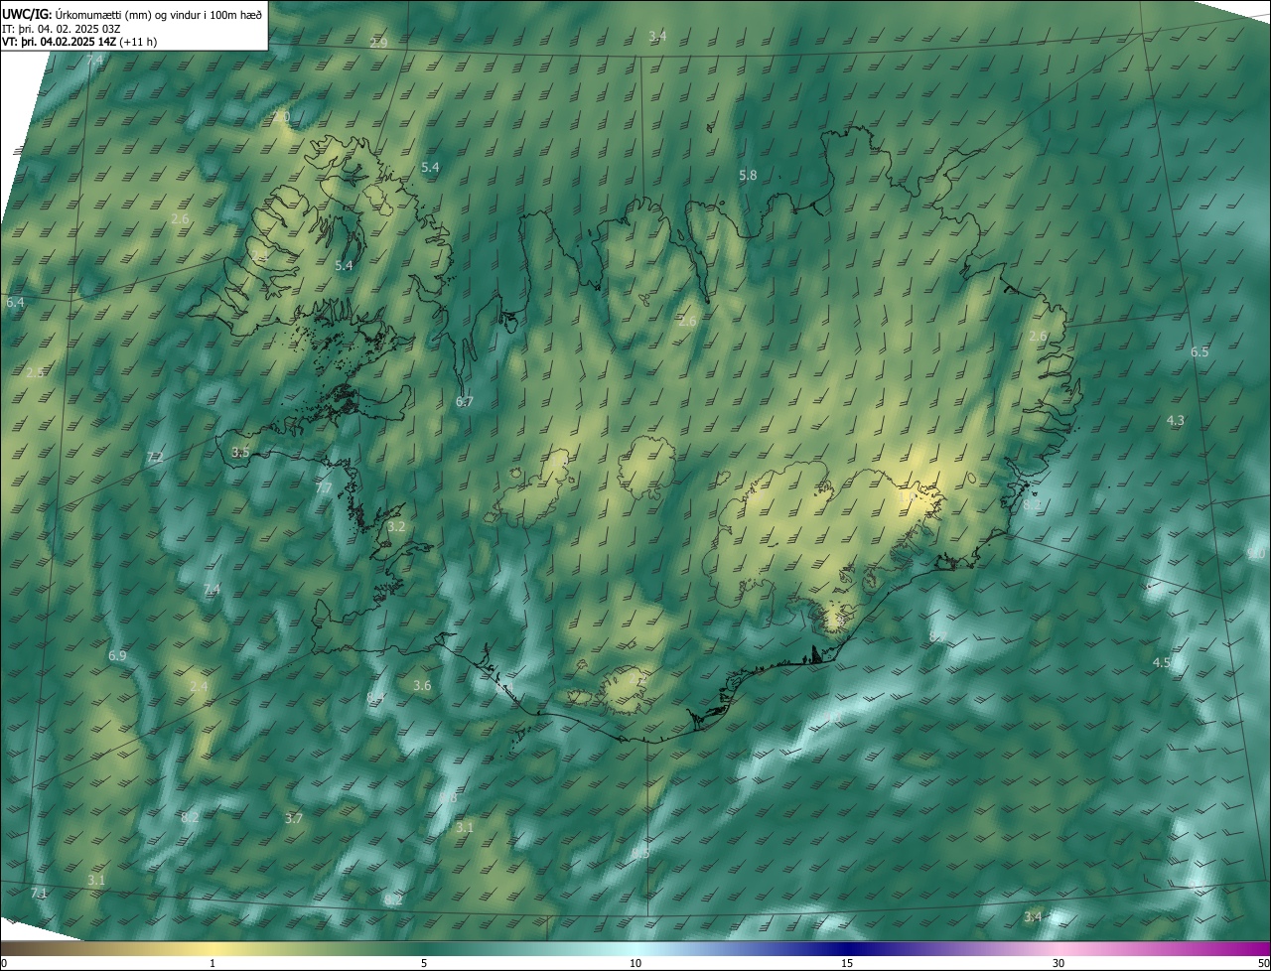This screenshot has width=1271, height=971.
Task: Click the '3.6' value label on the map
Action: 422,686
